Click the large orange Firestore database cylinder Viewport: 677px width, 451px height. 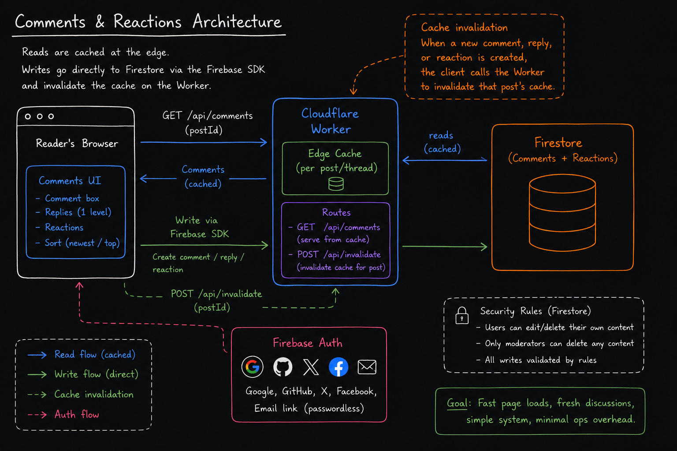pyautogui.click(x=562, y=212)
